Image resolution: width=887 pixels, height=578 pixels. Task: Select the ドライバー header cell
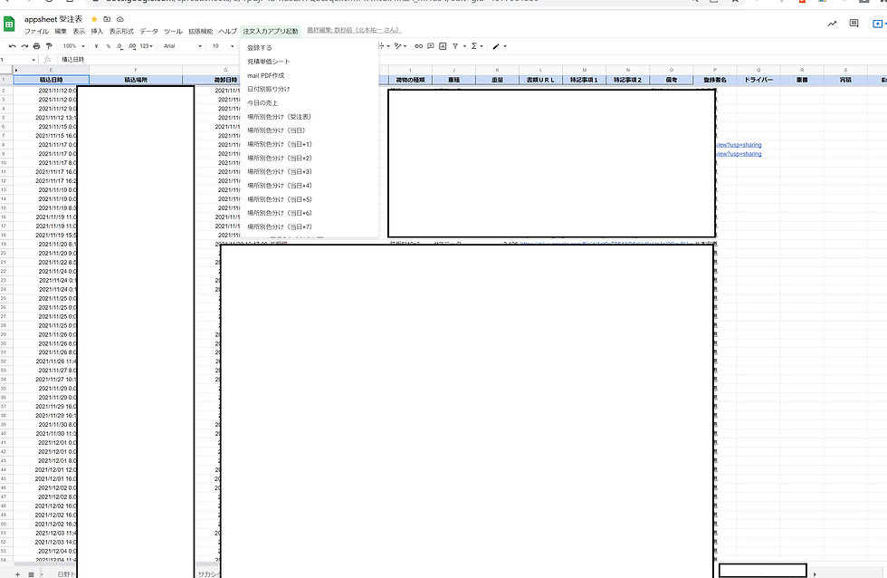point(758,80)
